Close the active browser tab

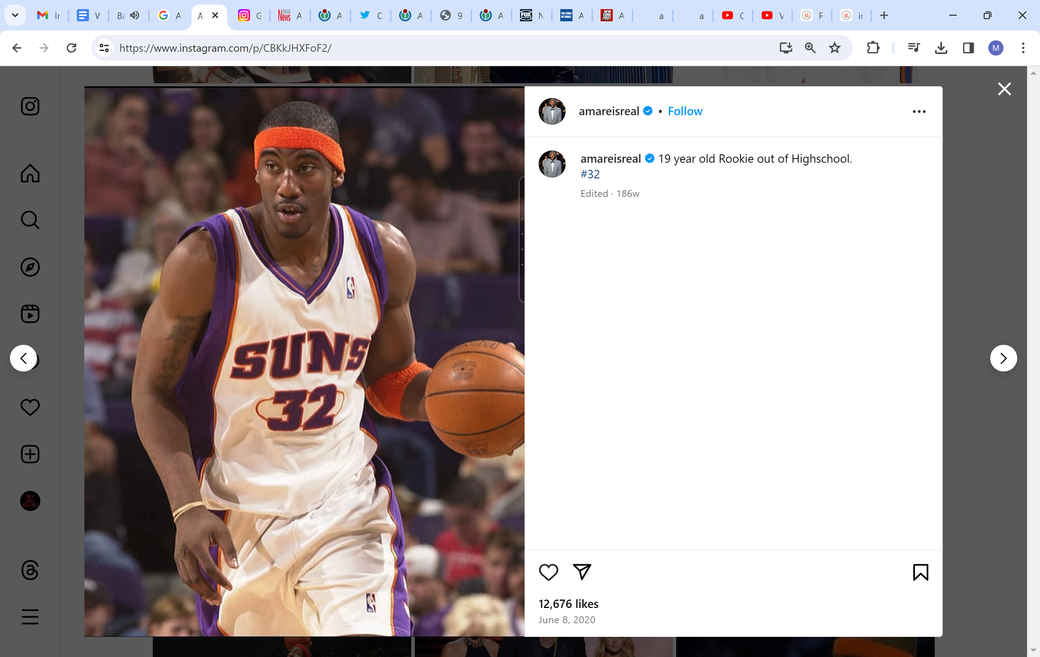[215, 16]
